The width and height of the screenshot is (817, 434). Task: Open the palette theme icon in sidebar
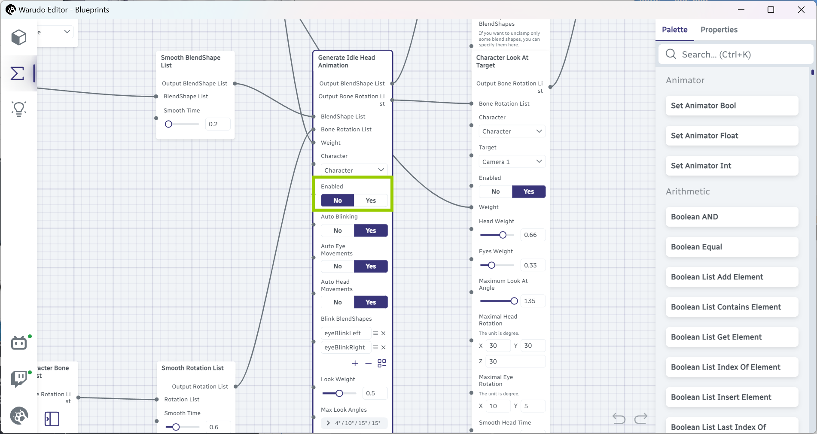click(x=19, y=416)
